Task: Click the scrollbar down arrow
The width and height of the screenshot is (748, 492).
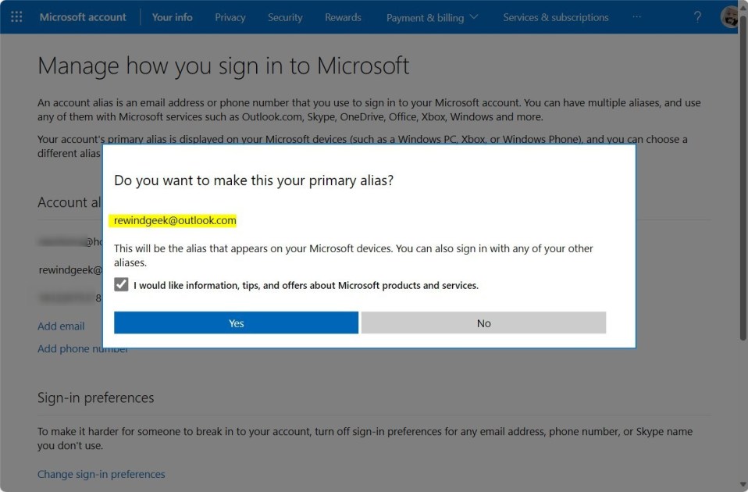Action: click(x=743, y=485)
